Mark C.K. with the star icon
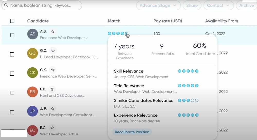The height and width of the screenshot is (140, 257). pos(53,70)
